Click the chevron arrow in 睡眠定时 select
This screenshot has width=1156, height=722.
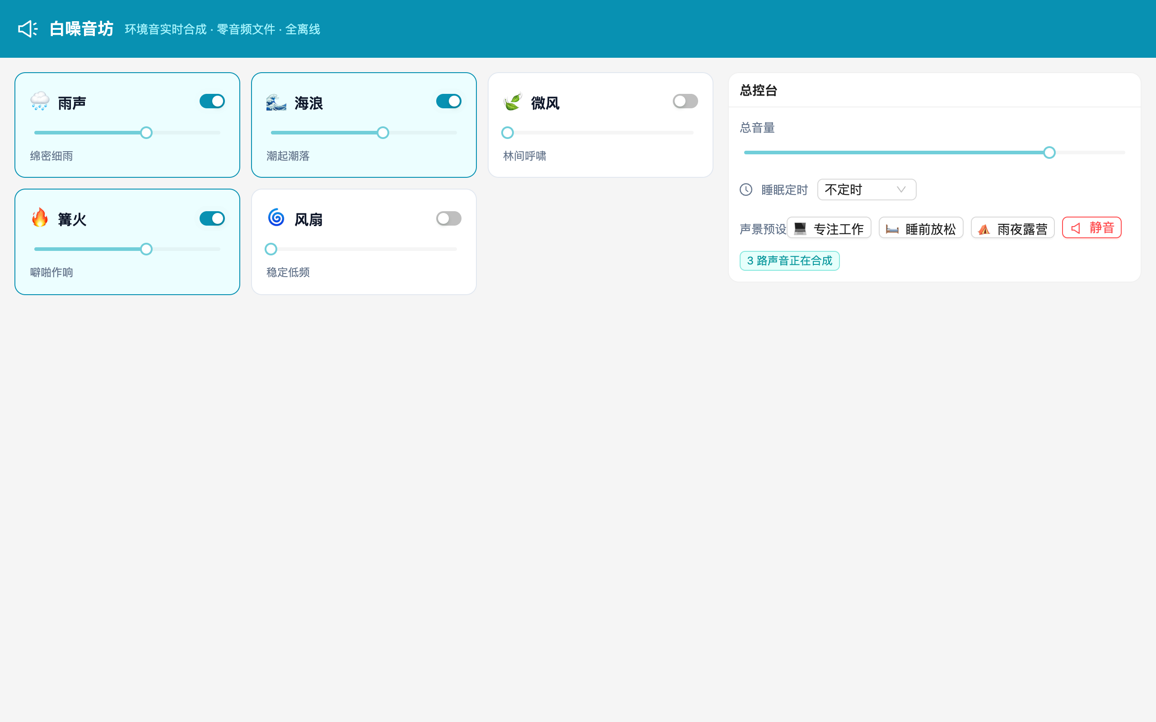901,190
